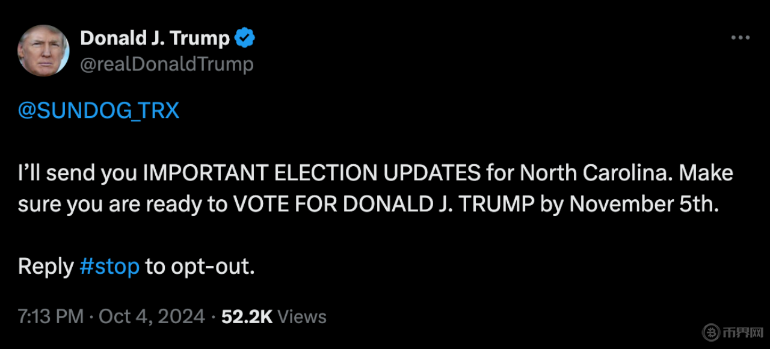Click the Oct 4, 2024 date
Image resolution: width=770 pixels, height=349 pixels.
click(x=152, y=317)
